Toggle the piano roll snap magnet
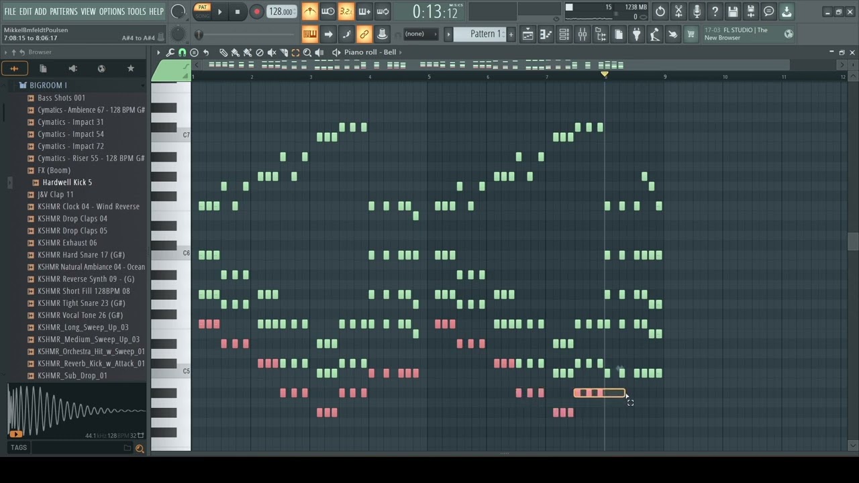This screenshot has height=483, width=859. click(182, 52)
